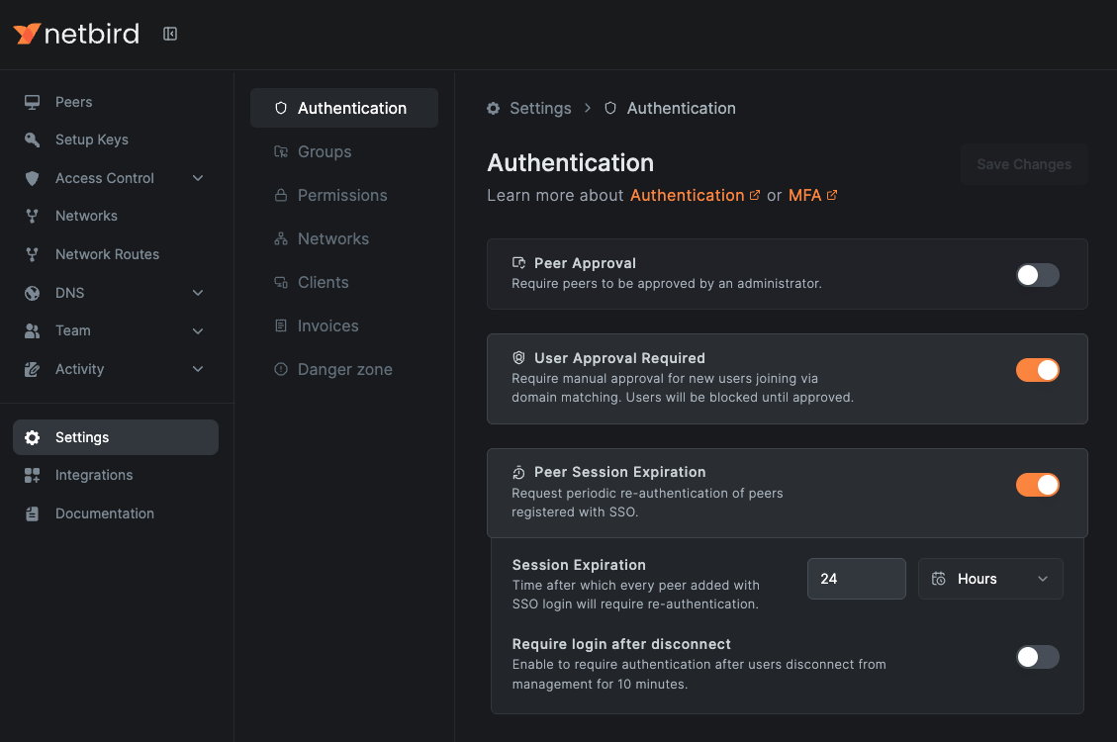This screenshot has width=1117, height=742.
Task: Collapse the sidebar using the top-bar icon
Action: [x=169, y=33]
